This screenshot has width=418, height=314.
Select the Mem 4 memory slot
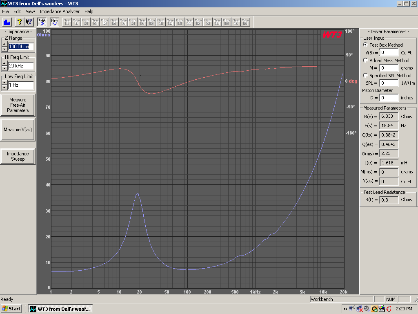point(95,22)
